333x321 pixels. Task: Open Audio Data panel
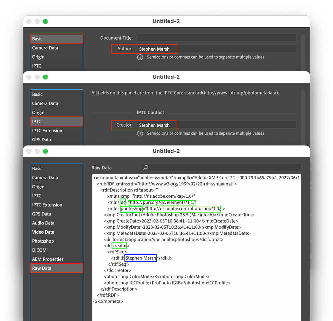coord(56,223)
